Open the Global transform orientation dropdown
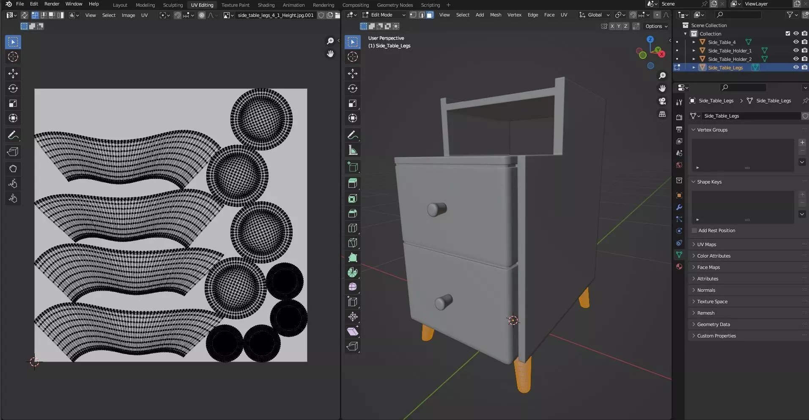This screenshot has height=420, width=809. [x=594, y=15]
